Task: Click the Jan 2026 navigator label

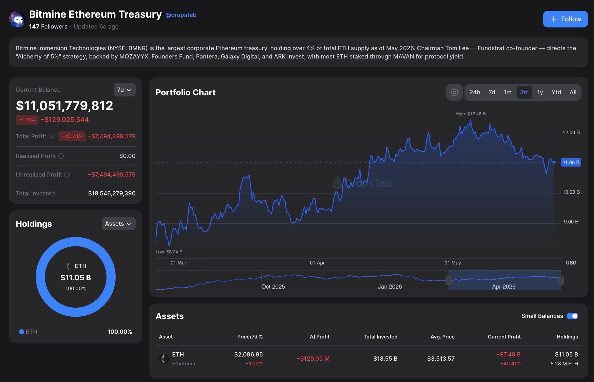Action: [x=390, y=287]
